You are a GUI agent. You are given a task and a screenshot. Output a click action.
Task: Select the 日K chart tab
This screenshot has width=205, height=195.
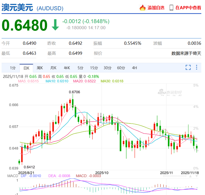[x=26, y=68]
